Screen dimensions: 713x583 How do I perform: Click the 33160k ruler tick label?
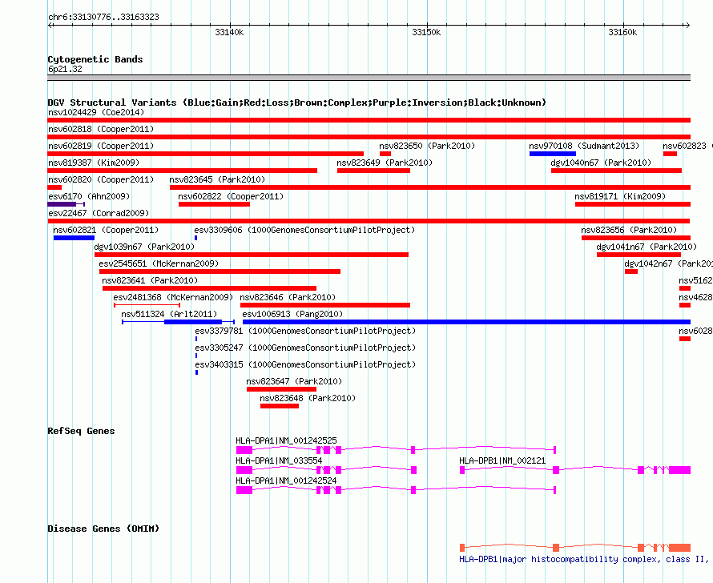(622, 32)
